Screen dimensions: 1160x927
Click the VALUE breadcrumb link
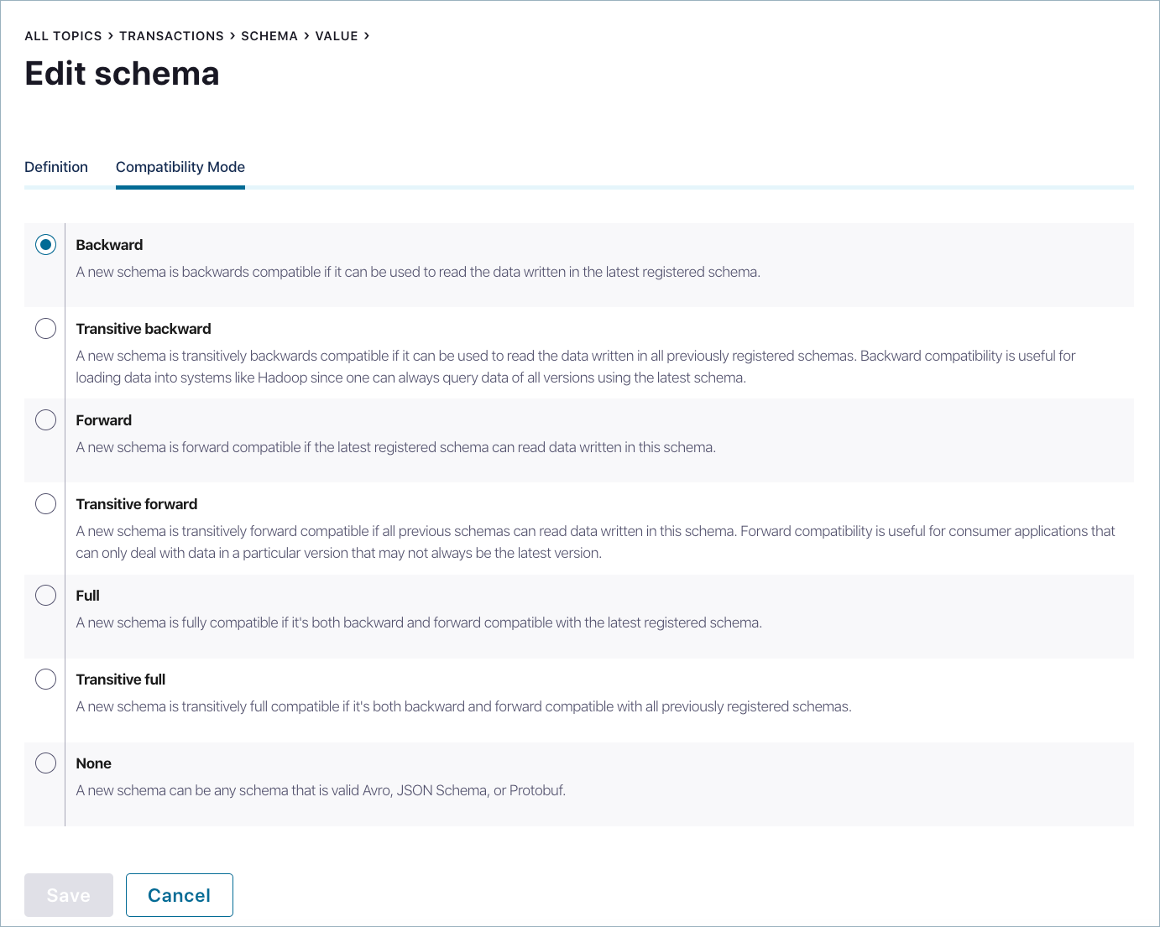coord(337,36)
